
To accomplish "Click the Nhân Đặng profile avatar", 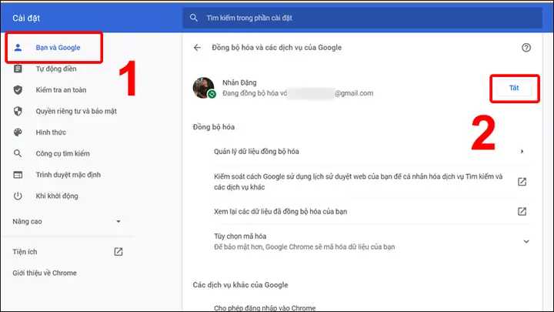I will pos(203,87).
